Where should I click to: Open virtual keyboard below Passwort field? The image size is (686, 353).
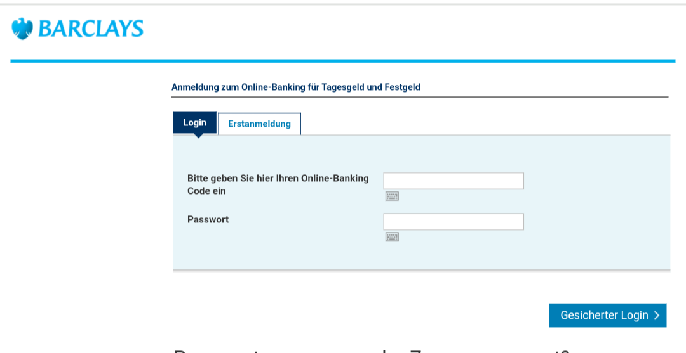tap(392, 237)
